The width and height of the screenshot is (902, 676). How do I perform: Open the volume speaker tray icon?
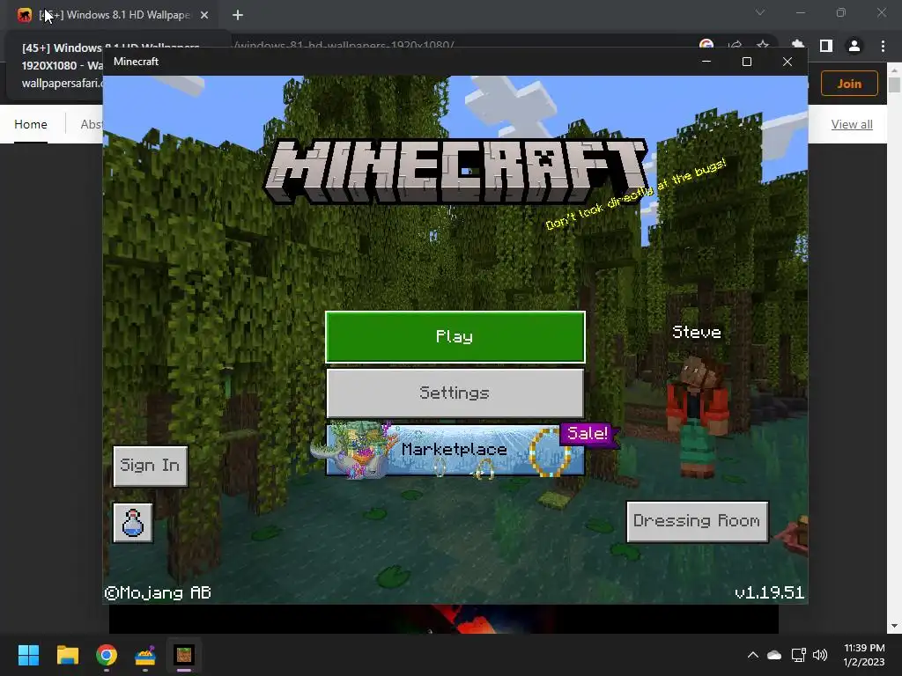[x=820, y=655]
